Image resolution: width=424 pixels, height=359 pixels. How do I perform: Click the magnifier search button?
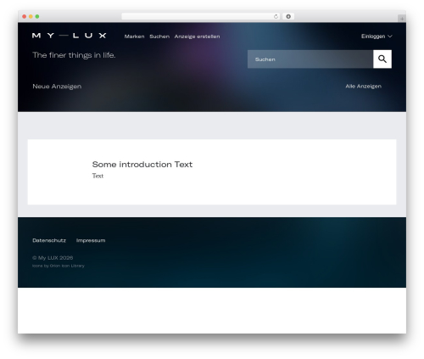click(382, 59)
